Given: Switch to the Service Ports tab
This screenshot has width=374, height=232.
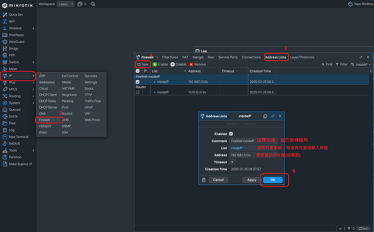Looking at the screenshot, I should click(228, 57).
